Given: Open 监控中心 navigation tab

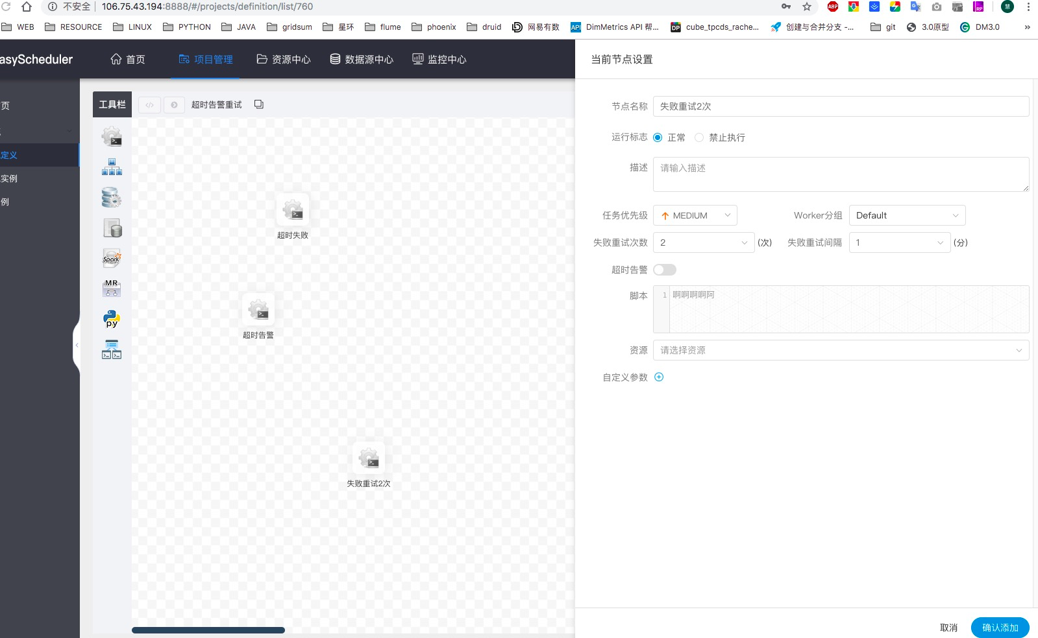Looking at the screenshot, I should click(439, 59).
